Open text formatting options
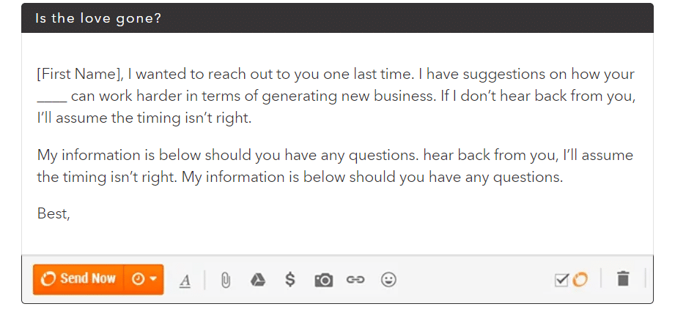 (185, 281)
